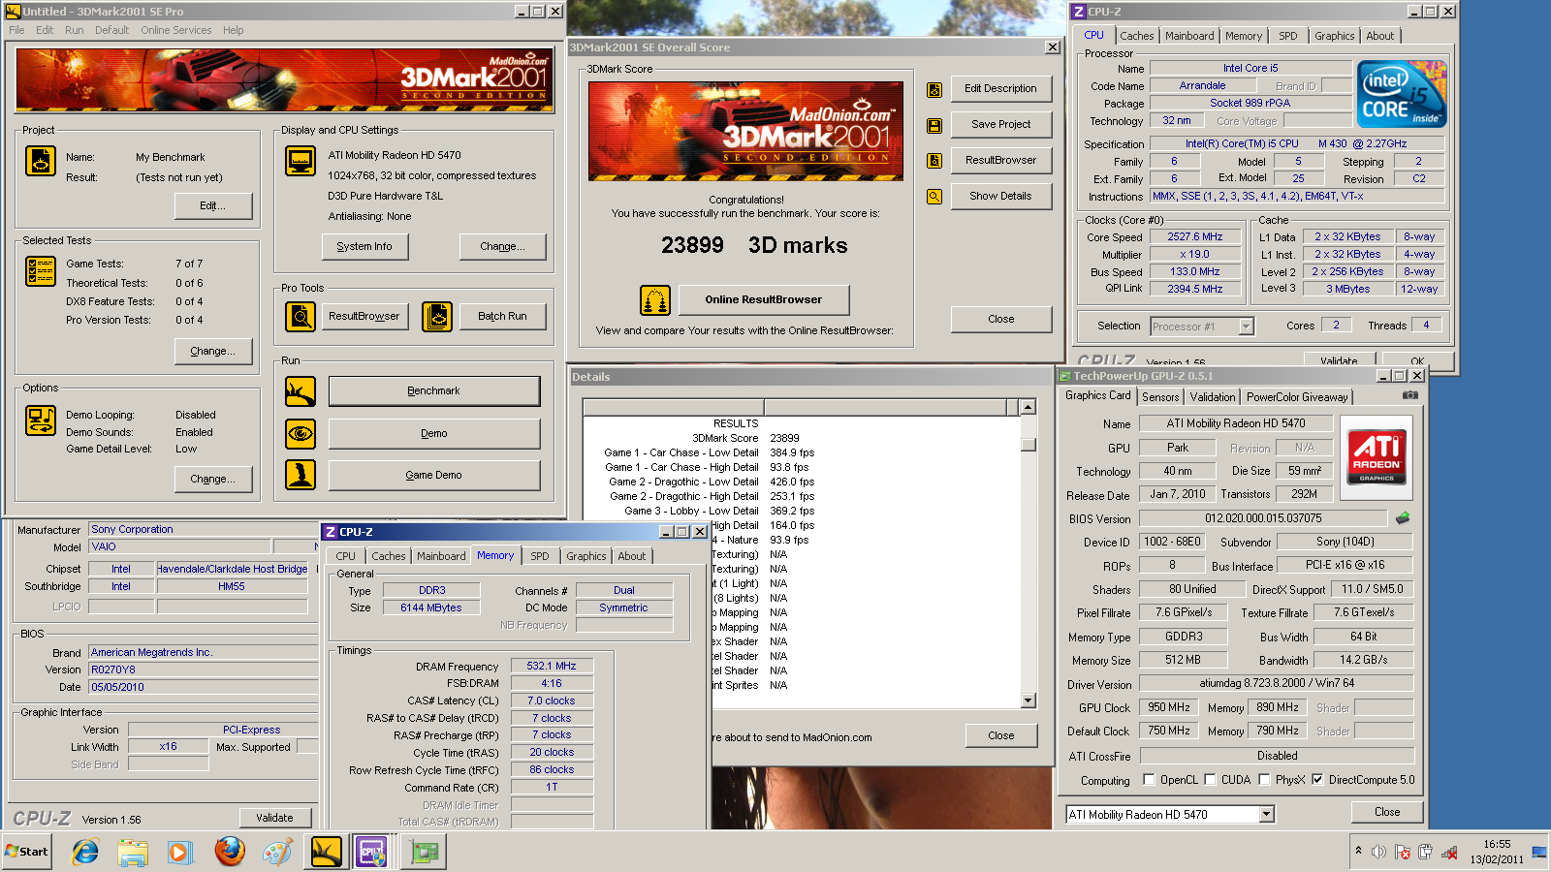
Task: Switch to SPD tab in lower CPU-Z
Action: [540, 556]
